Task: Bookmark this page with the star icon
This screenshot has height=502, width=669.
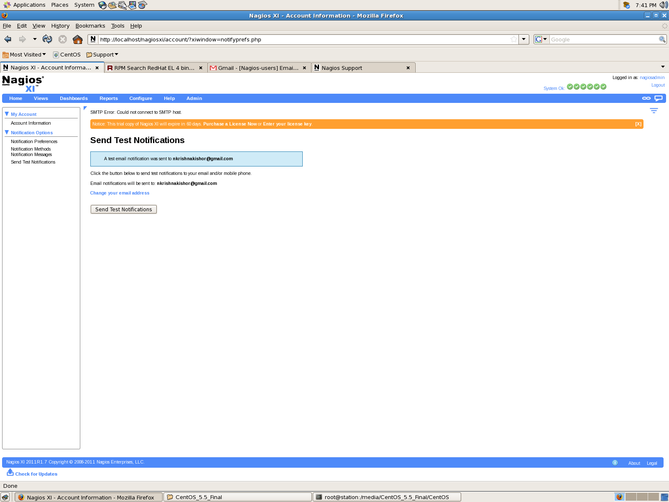Action: 514,39
